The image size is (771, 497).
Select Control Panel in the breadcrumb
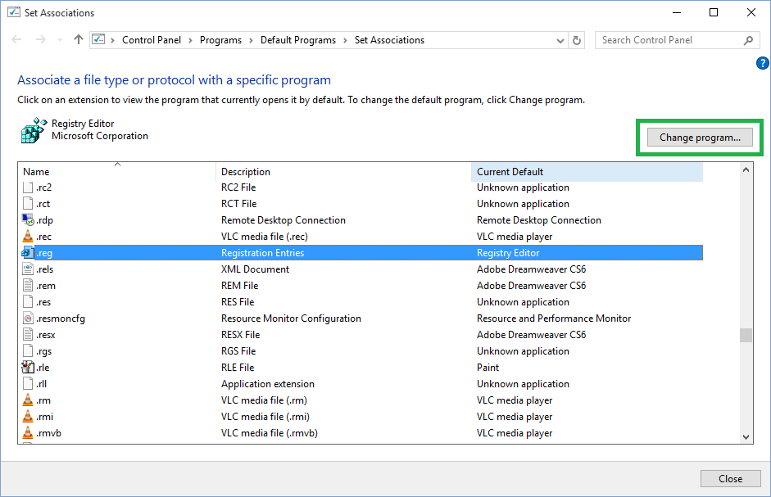[152, 40]
